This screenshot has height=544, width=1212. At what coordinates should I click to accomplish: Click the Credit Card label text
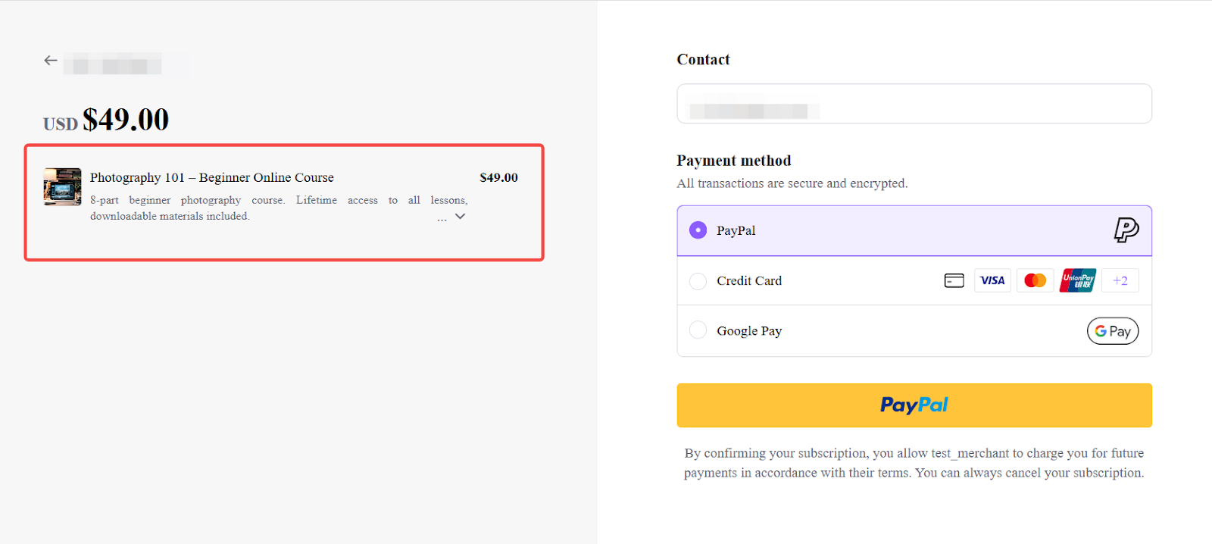pos(748,281)
